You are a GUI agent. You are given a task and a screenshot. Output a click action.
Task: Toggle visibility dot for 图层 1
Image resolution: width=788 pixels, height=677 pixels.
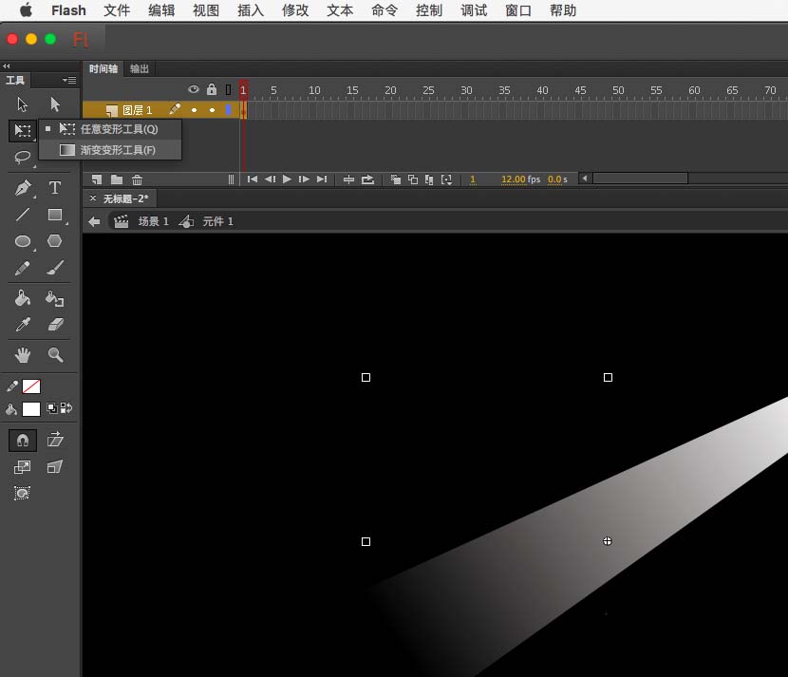click(194, 111)
